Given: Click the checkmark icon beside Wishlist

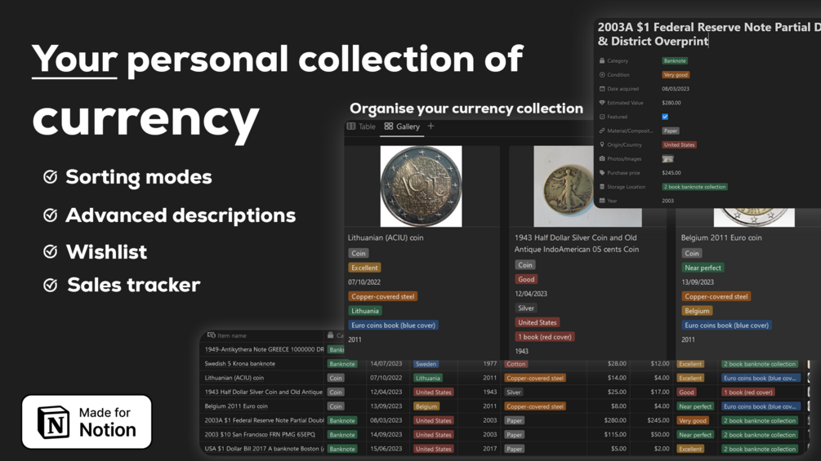Looking at the screenshot, I should pos(51,252).
